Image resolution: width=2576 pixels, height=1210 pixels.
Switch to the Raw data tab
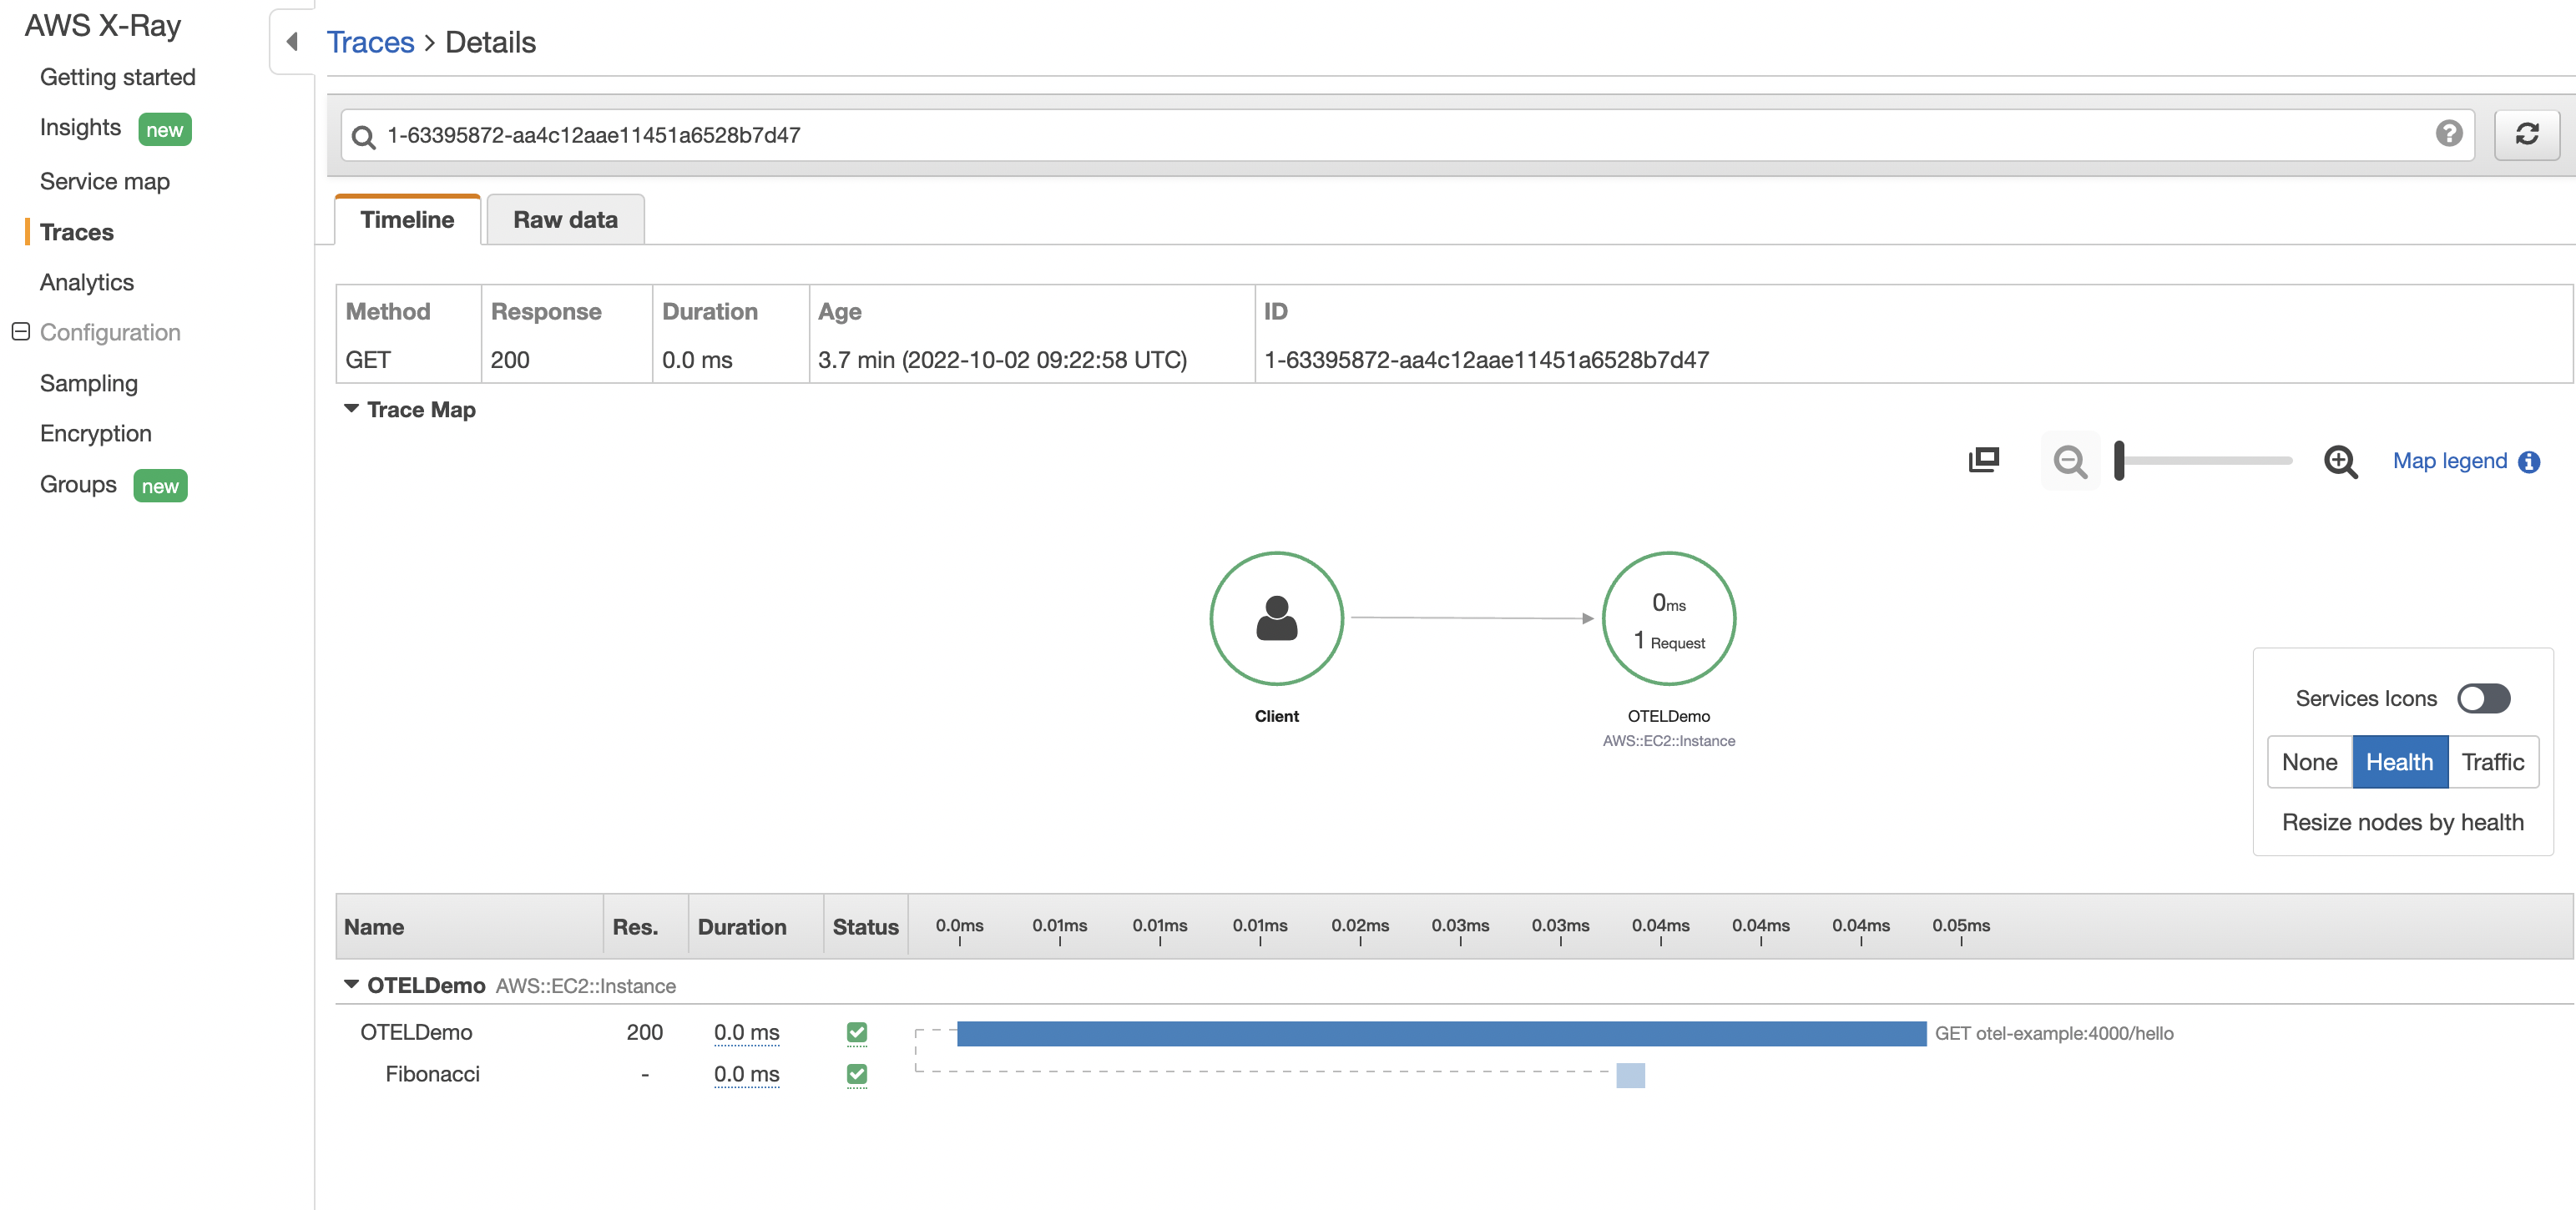tap(565, 220)
